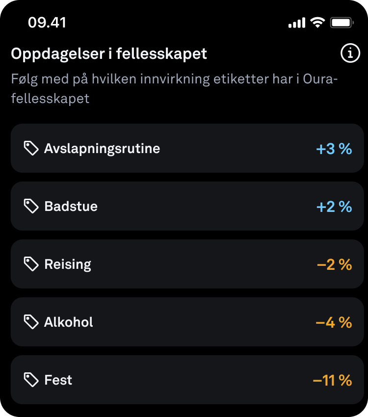Tap the −4 % value for Alkohol

pos(334,322)
